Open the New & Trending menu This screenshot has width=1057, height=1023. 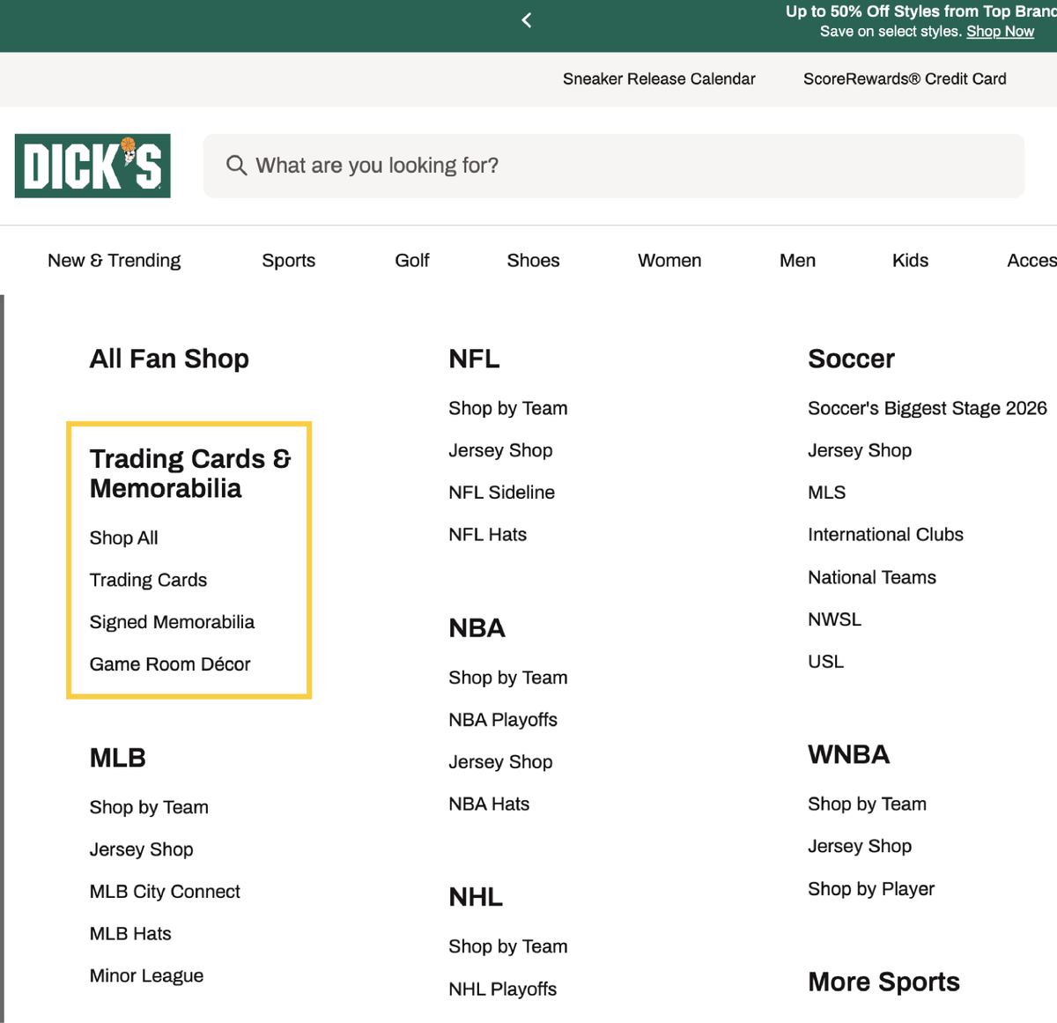pyautogui.click(x=115, y=261)
